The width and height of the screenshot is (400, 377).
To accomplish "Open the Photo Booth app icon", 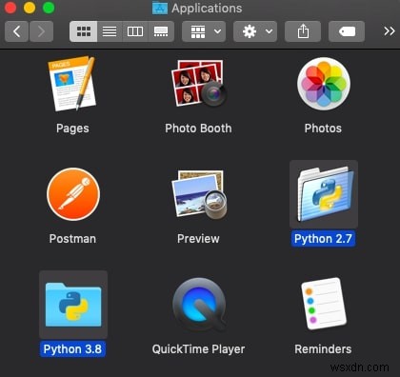I will [198, 83].
